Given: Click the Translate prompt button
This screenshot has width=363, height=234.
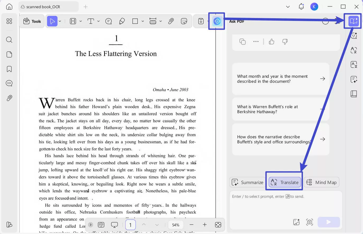Looking at the screenshot, I should [x=285, y=182].
